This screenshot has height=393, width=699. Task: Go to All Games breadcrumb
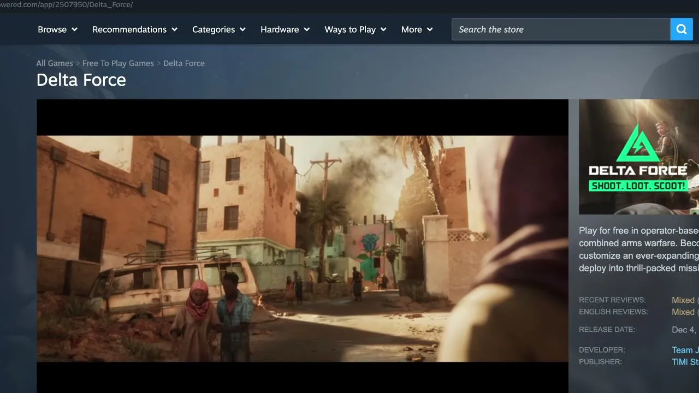tap(55, 63)
